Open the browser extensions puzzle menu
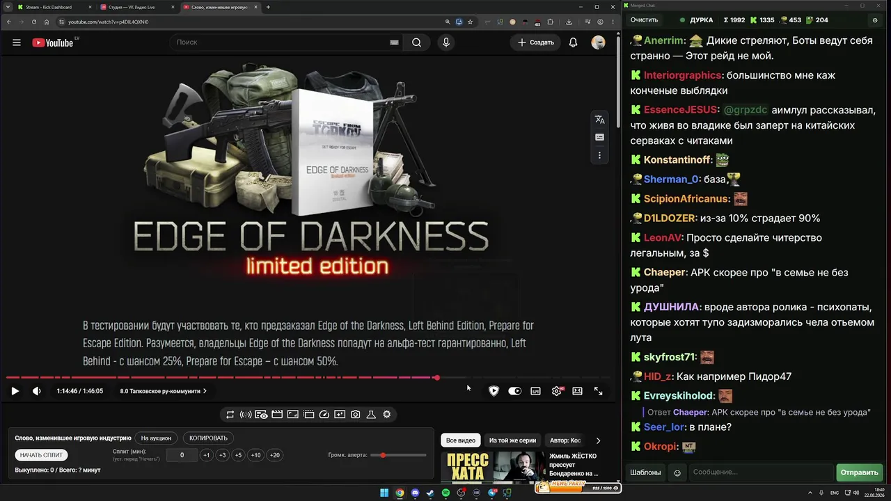Screen dimensions: 891x501 click(551, 22)
